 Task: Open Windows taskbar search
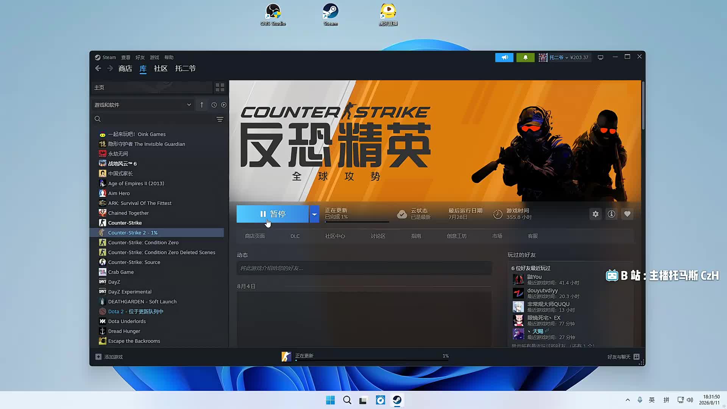click(x=347, y=400)
